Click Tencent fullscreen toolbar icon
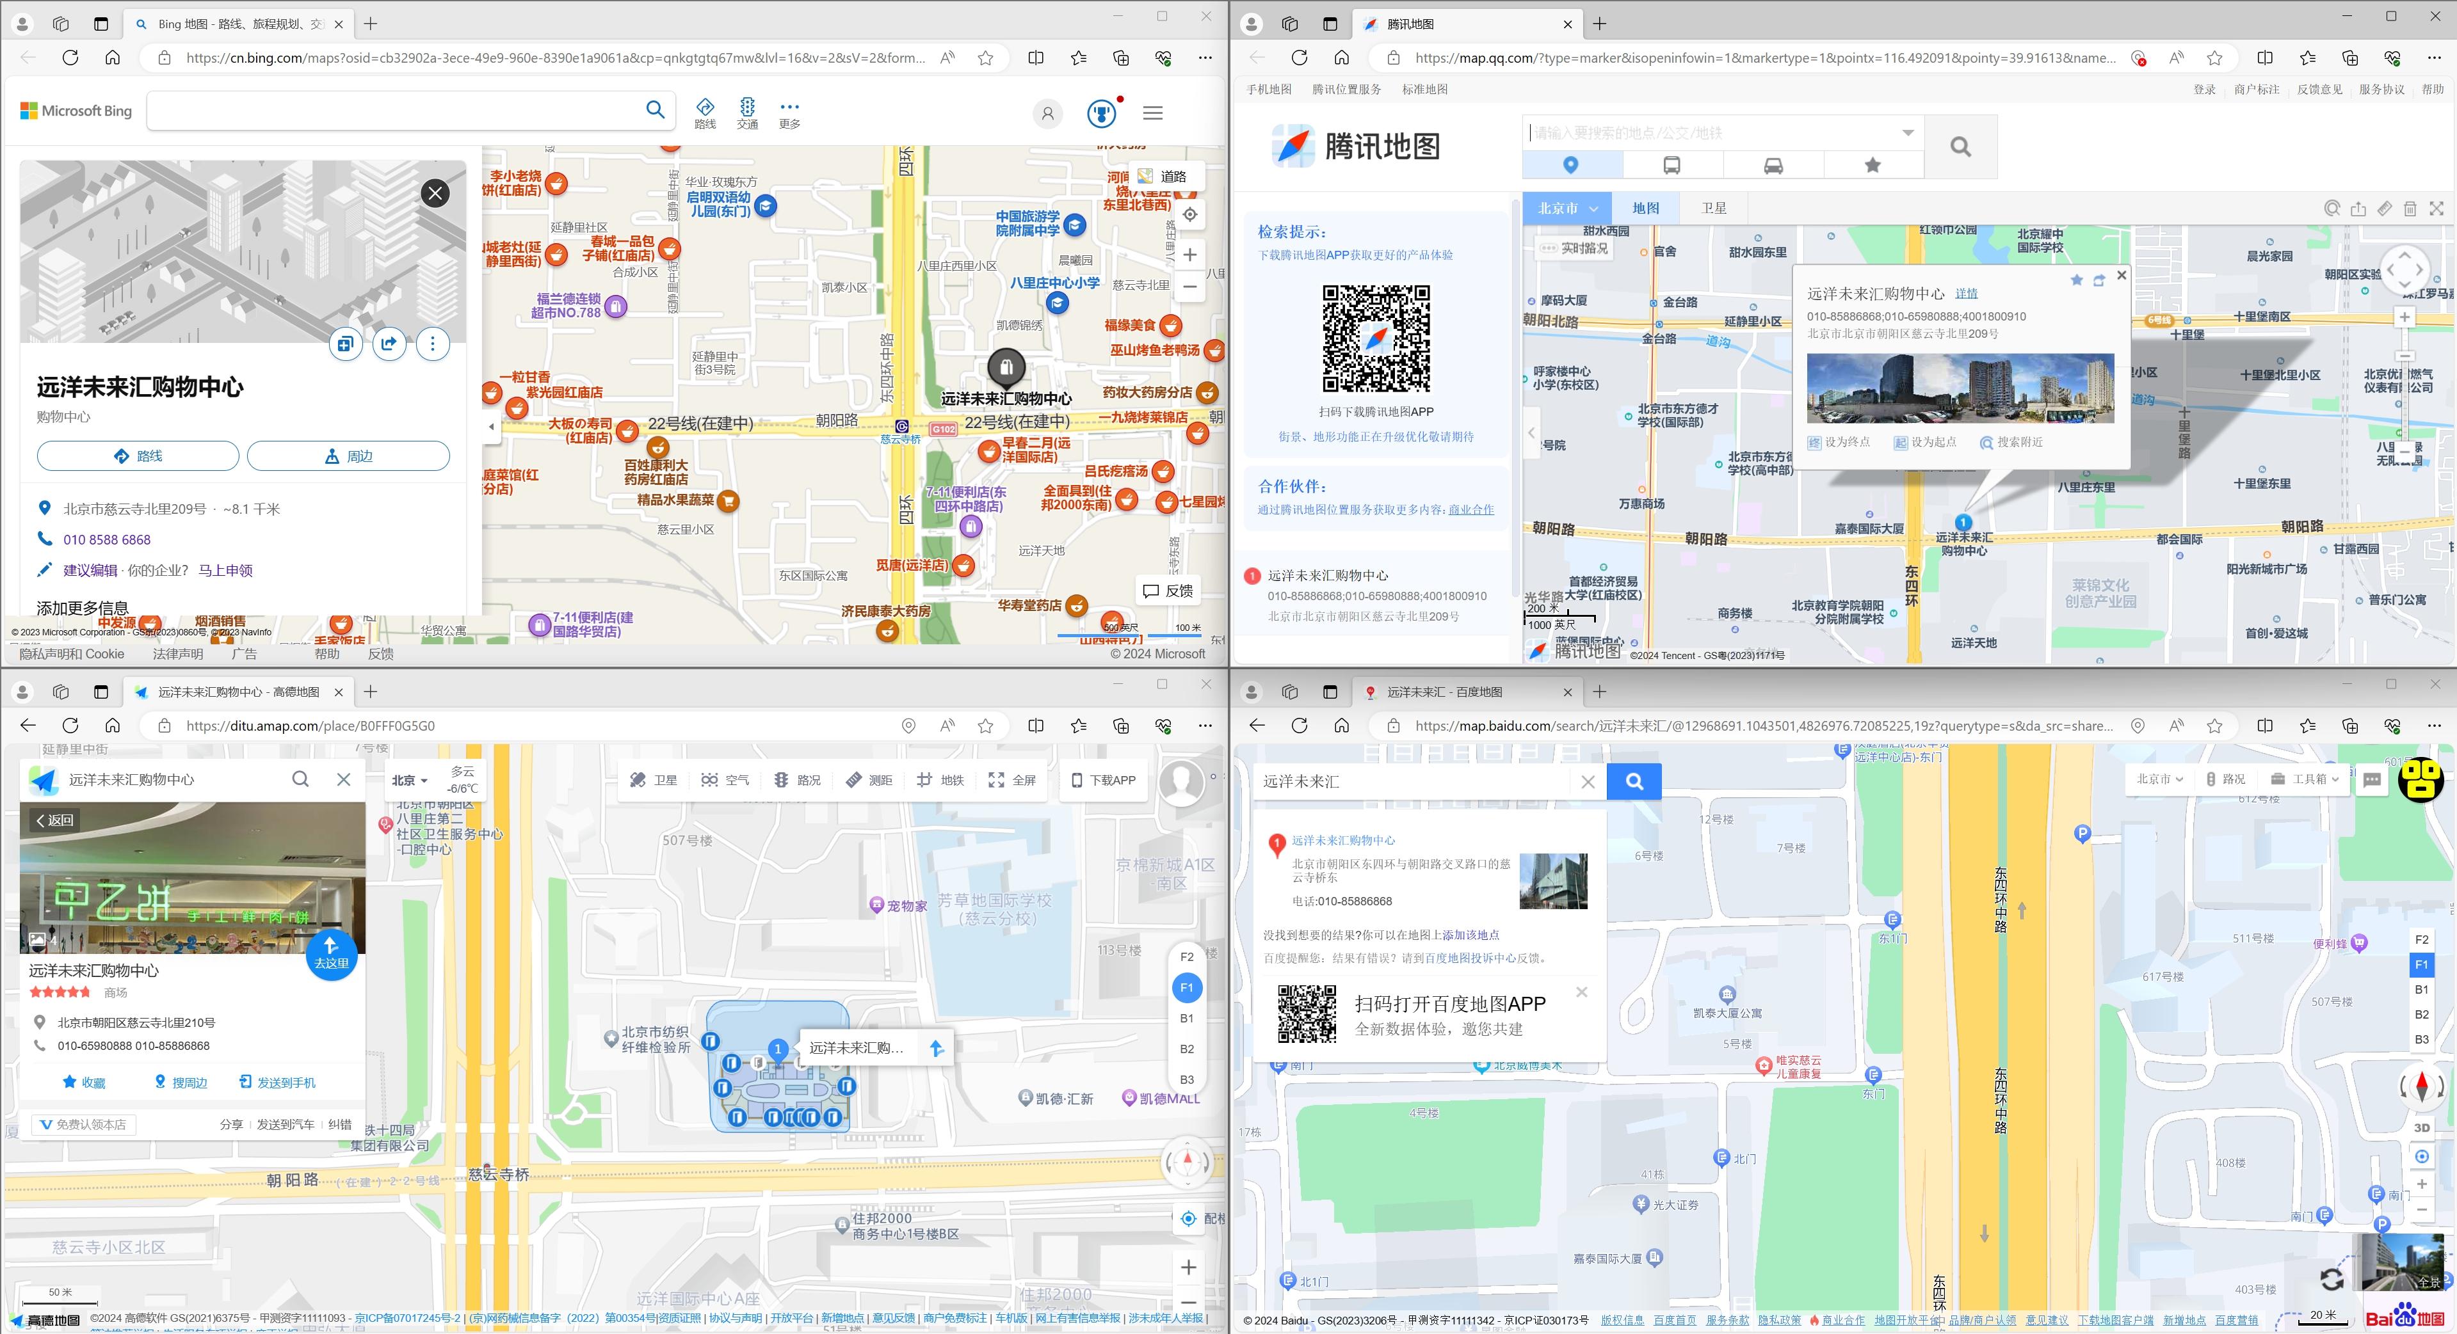 2436,208
